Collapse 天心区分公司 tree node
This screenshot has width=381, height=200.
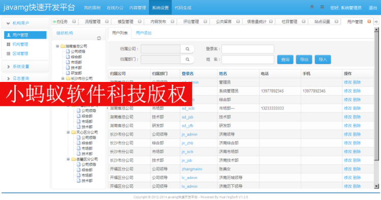pos(68,132)
